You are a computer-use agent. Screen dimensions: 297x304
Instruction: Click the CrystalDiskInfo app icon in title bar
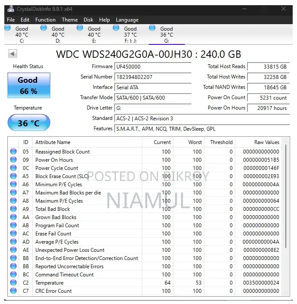click(11, 9)
